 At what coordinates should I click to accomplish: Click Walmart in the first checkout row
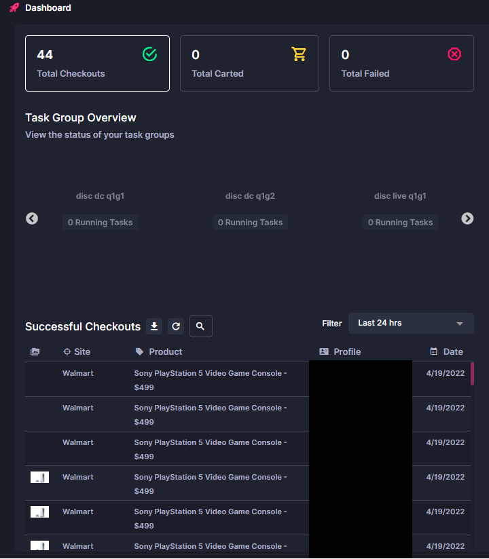pos(78,373)
